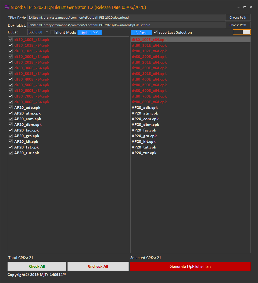Click Generate DpFileList.bin button
The height and width of the screenshot is (283, 258).
(190, 266)
